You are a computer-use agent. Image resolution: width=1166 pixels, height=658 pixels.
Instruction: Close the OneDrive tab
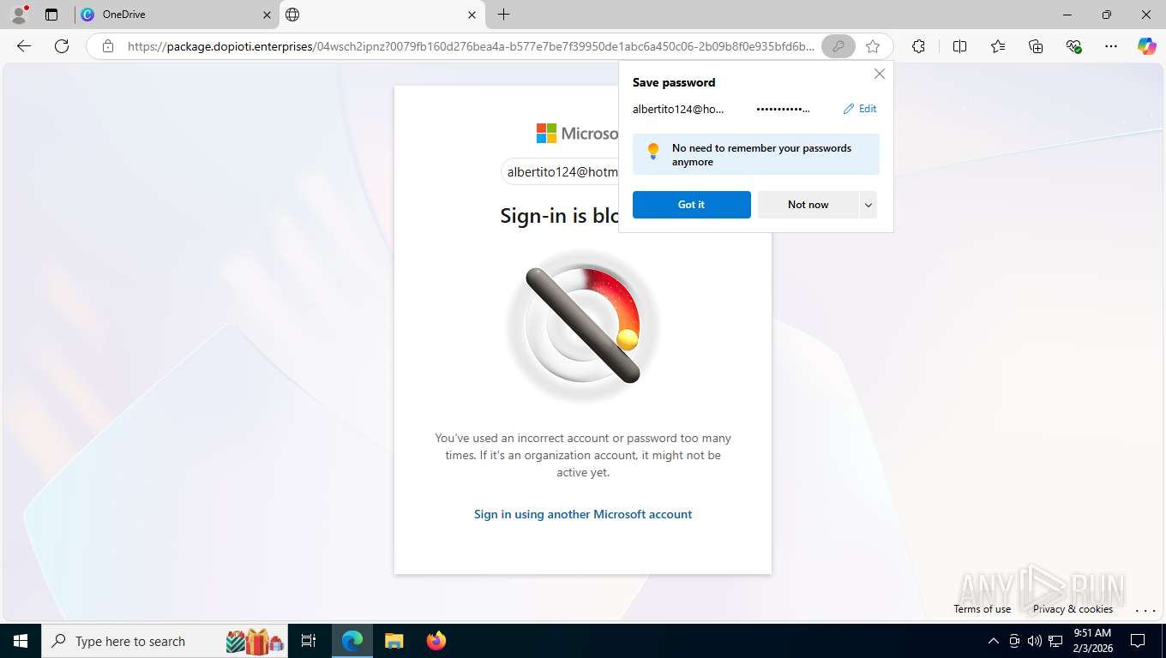(267, 15)
